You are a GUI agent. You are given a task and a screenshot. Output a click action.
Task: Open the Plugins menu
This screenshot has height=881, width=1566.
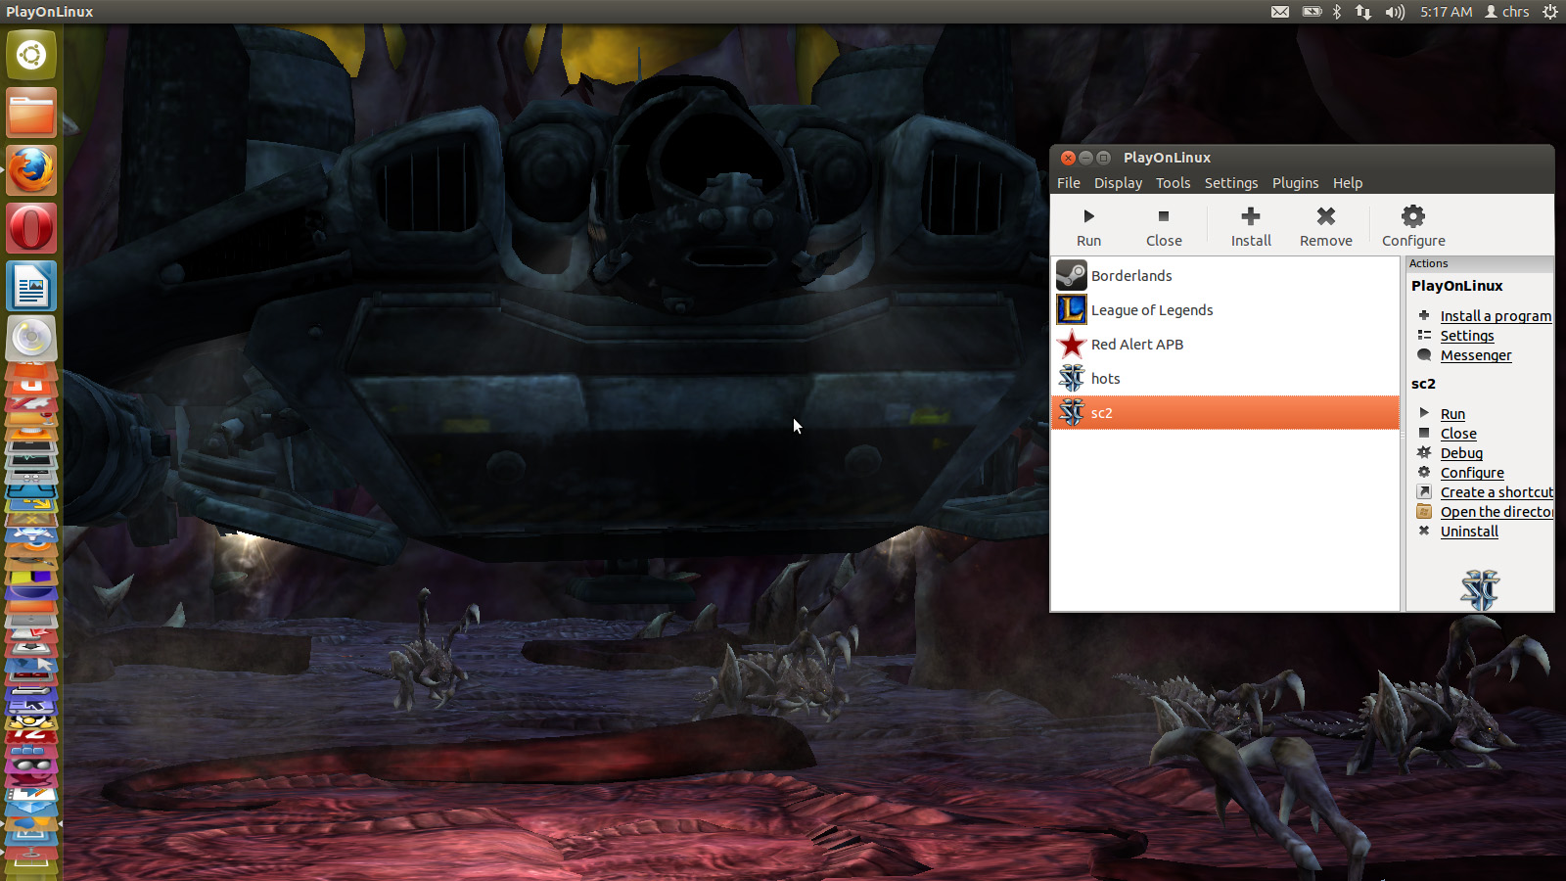point(1295,183)
